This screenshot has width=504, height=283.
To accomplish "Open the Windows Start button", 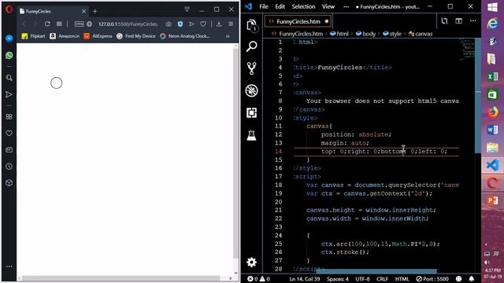I will [x=492, y=7].
